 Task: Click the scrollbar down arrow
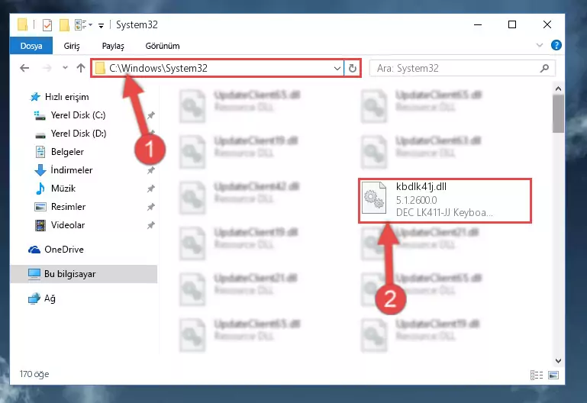(x=558, y=361)
